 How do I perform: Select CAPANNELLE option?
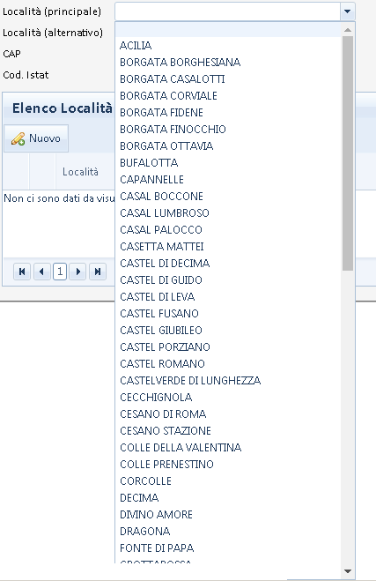228,179
